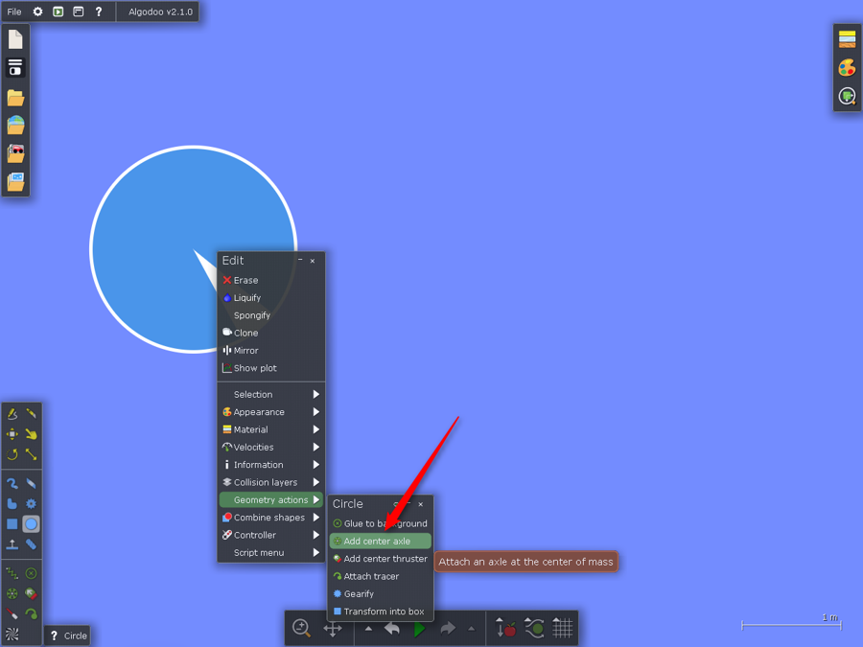The image size is (863, 647).
Task: Choose Add center axle
Action: (377, 542)
